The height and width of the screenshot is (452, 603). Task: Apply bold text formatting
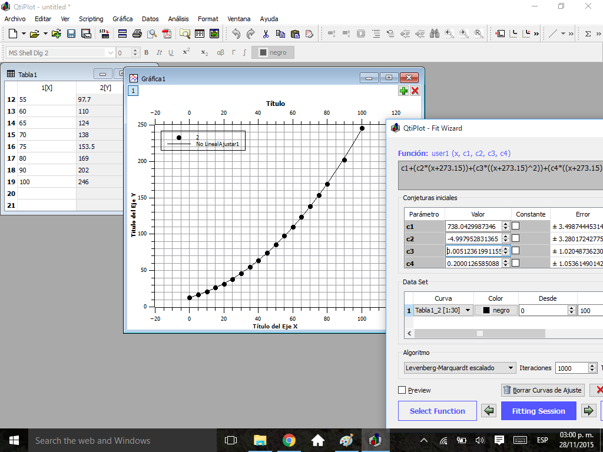point(146,52)
